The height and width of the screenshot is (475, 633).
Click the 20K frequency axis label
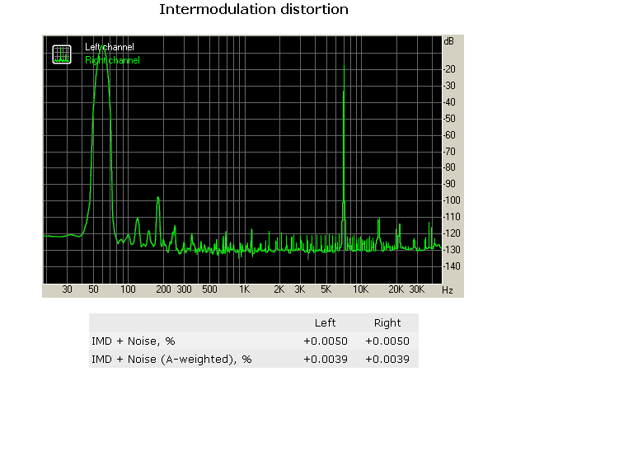pyautogui.click(x=396, y=289)
